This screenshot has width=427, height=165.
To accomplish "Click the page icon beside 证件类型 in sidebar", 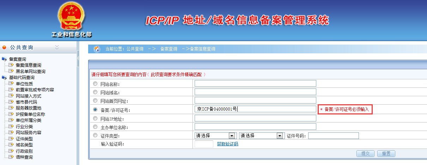I will click(11, 139).
